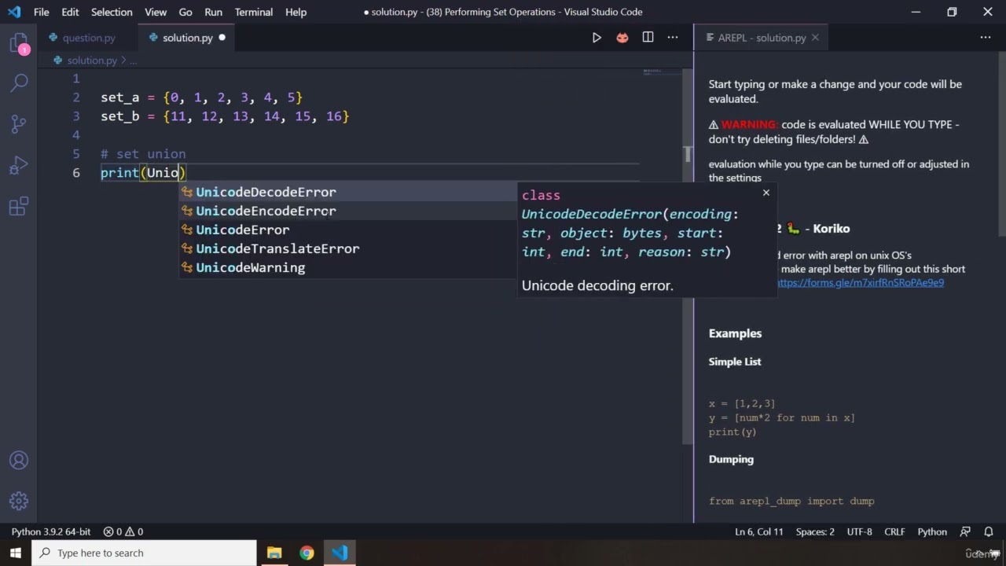The image size is (1006, 566).
Task: Open the Help menu
Action: [x=296, y=12]
